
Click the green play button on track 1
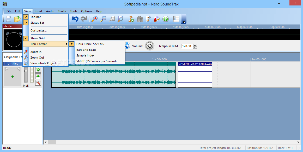[x=38, y=70]
